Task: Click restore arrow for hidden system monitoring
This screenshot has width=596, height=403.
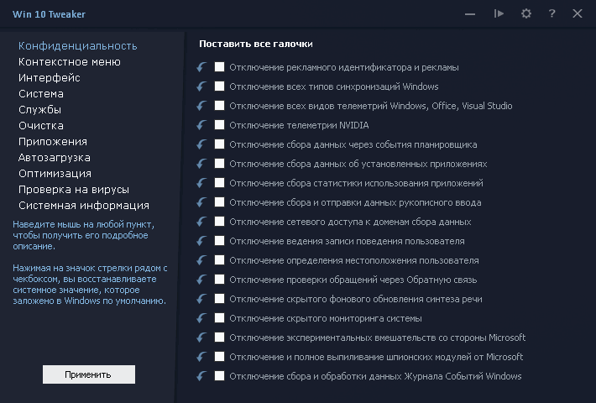Action: [x=201, y=318]
